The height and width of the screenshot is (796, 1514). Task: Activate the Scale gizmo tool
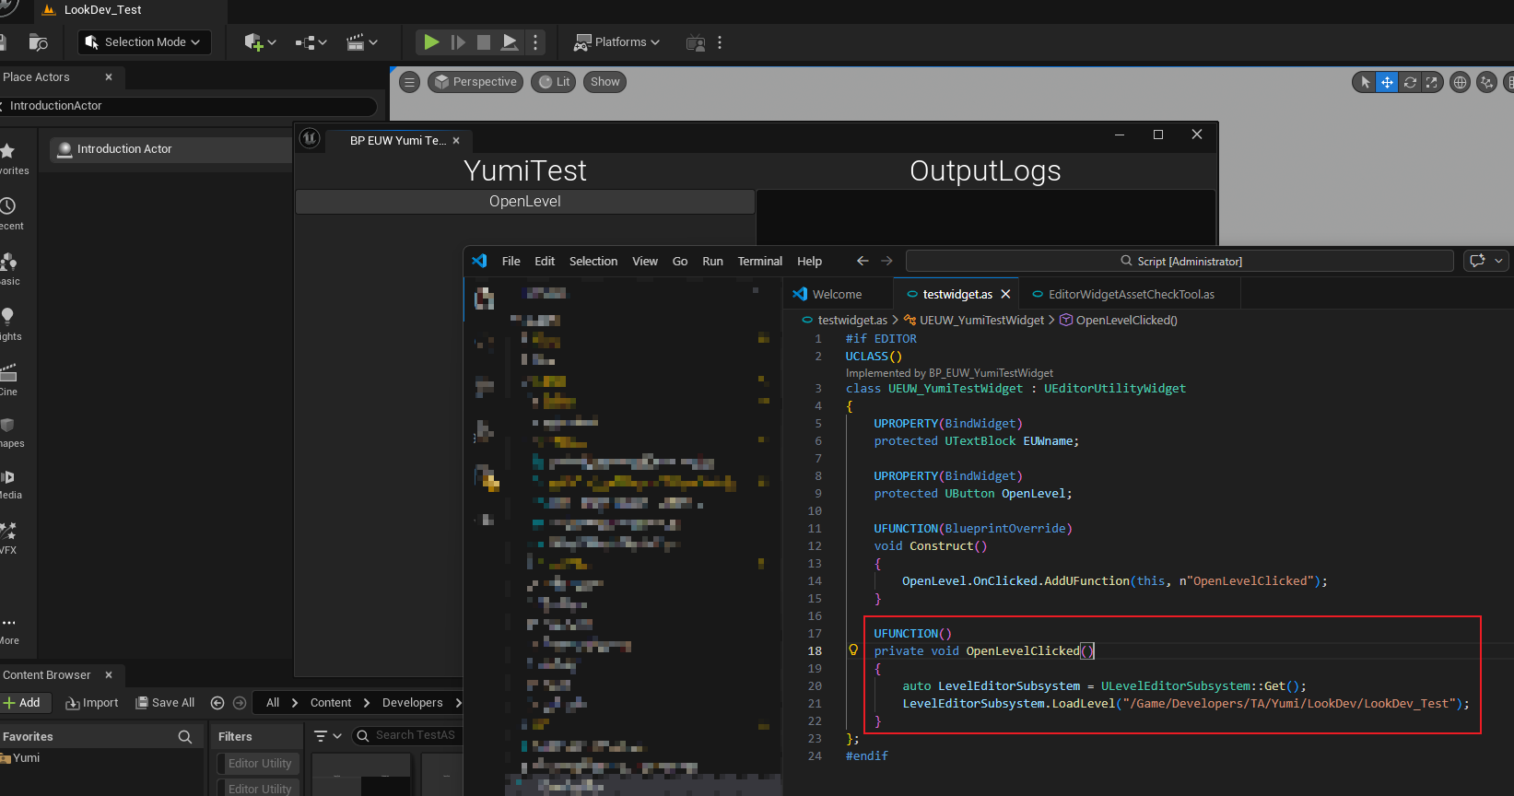pyautogui.click(x=1431, y=83)
